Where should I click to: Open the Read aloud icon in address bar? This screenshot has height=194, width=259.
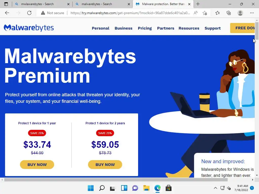coord(196,13)
